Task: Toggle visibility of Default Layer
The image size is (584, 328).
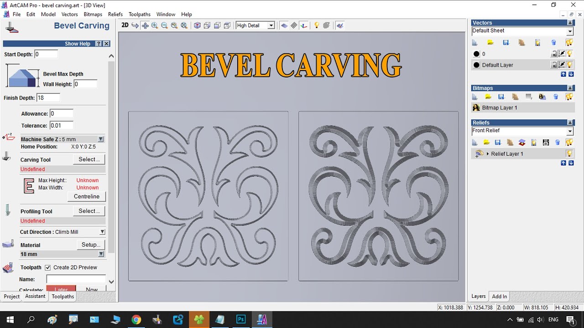Action: [569, 65]
